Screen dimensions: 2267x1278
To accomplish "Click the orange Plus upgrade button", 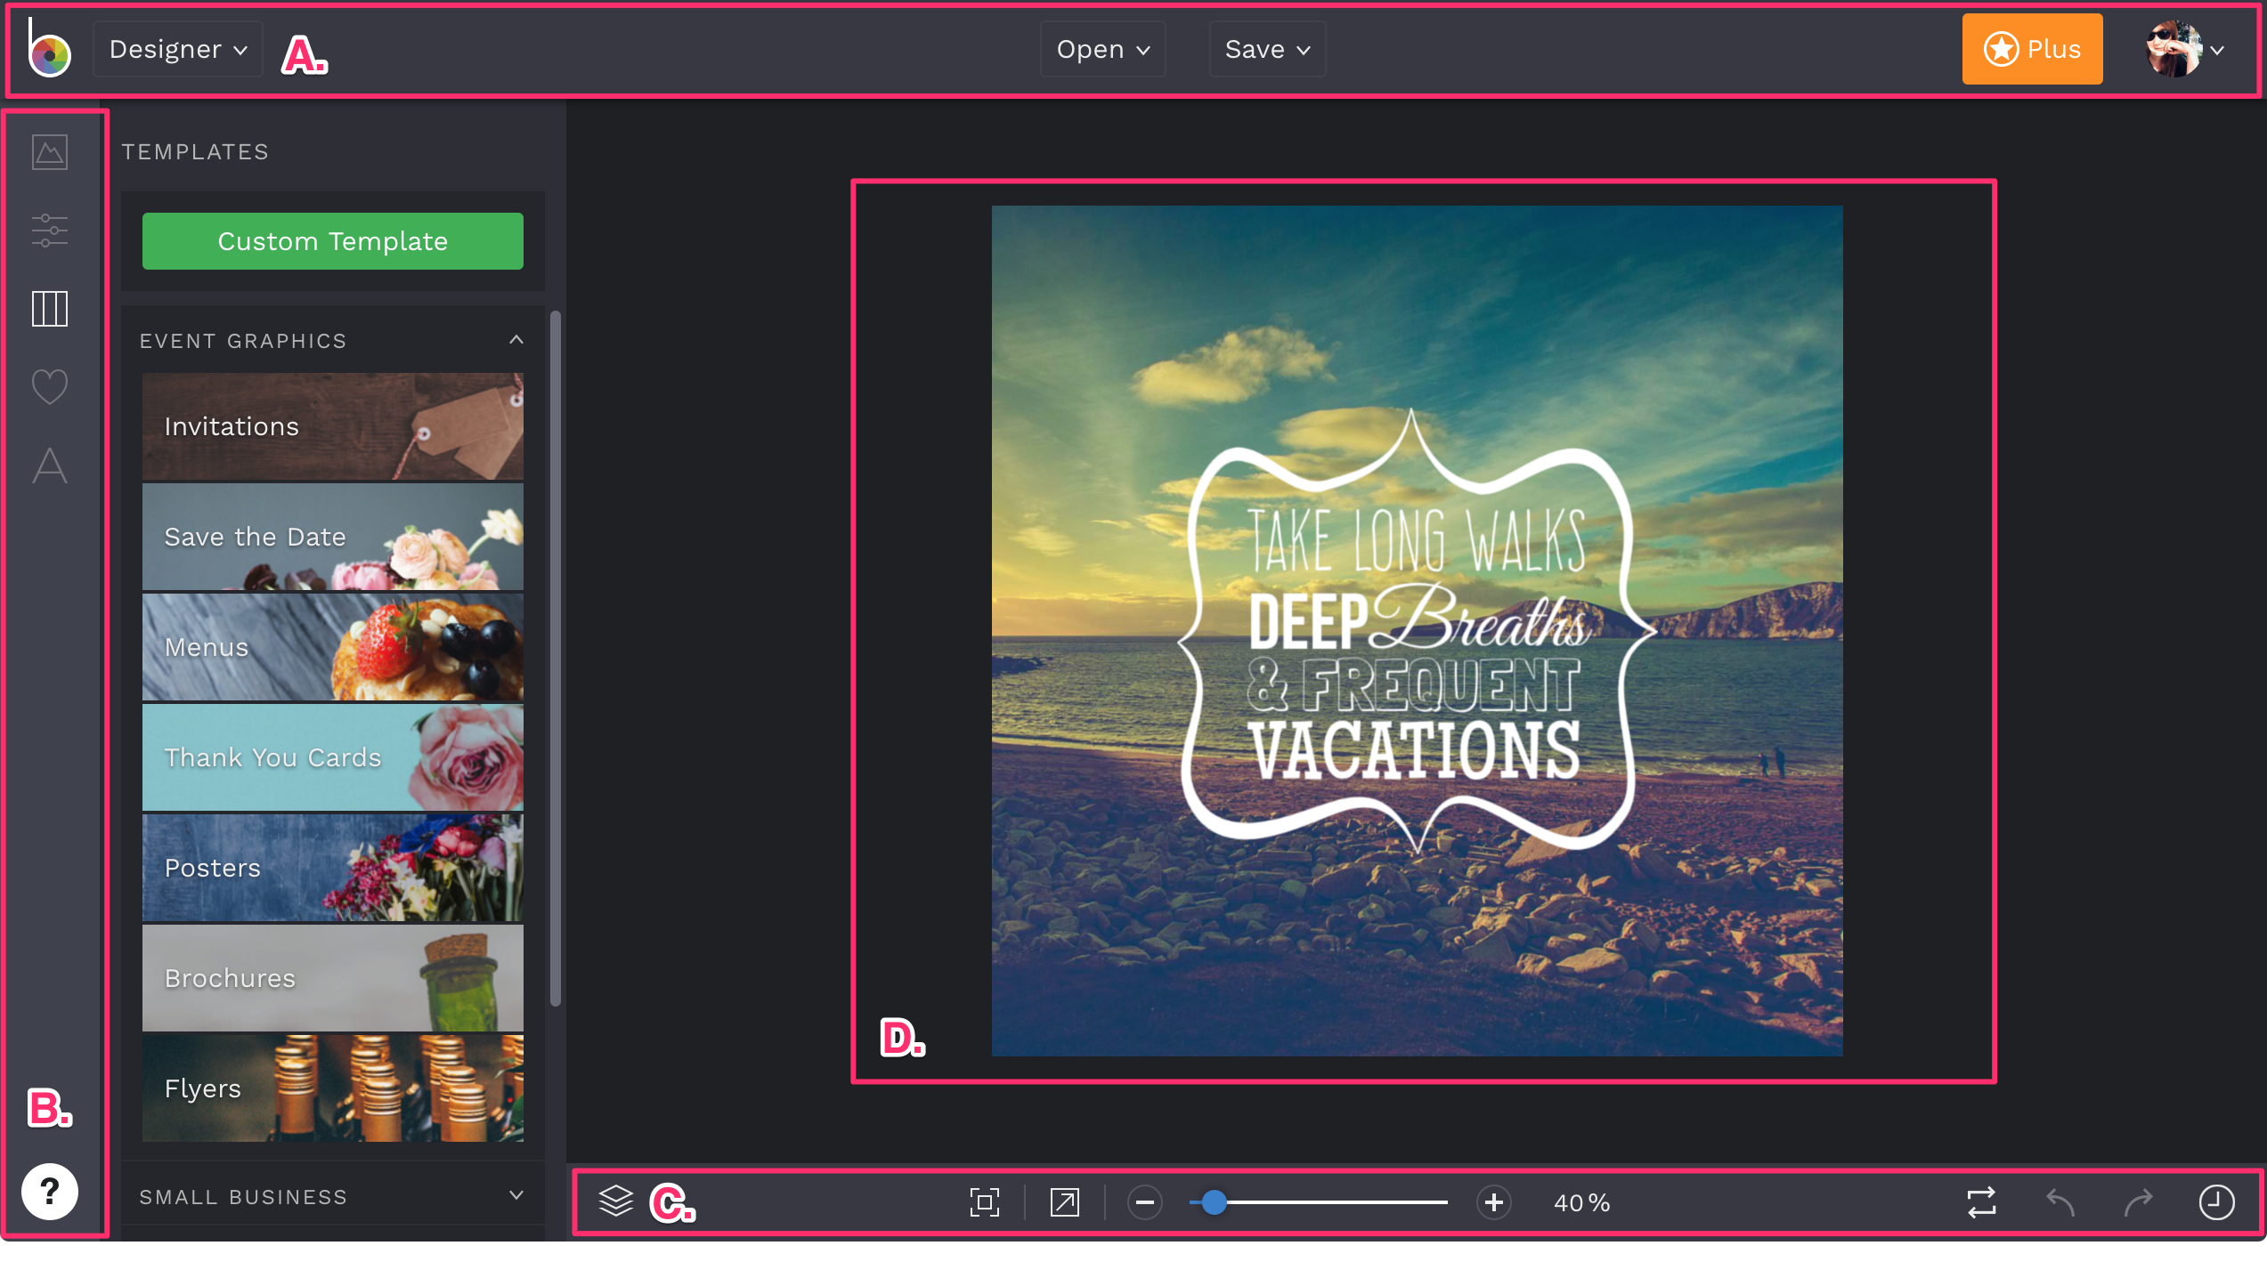I will click(2033, 49).
